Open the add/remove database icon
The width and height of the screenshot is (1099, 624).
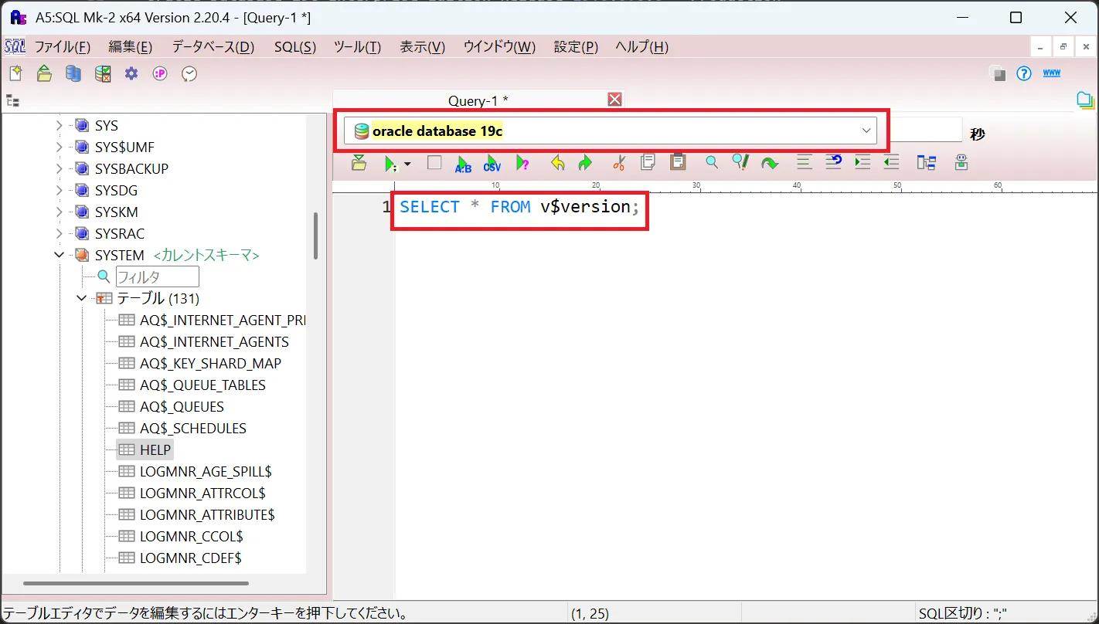(73, 73)
